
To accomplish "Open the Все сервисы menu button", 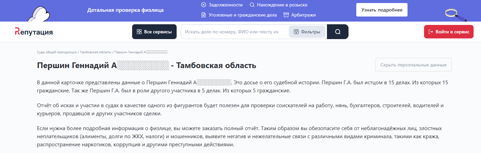I will click(x=154, y=32).
